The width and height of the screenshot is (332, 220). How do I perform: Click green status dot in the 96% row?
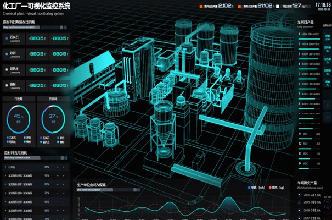click(x=58, y=175)
